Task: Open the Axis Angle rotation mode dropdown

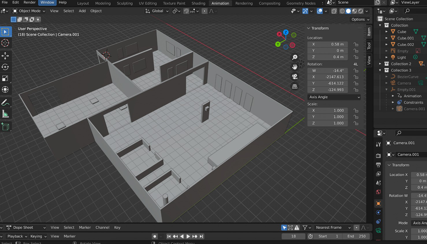Action: click(334, 97)
